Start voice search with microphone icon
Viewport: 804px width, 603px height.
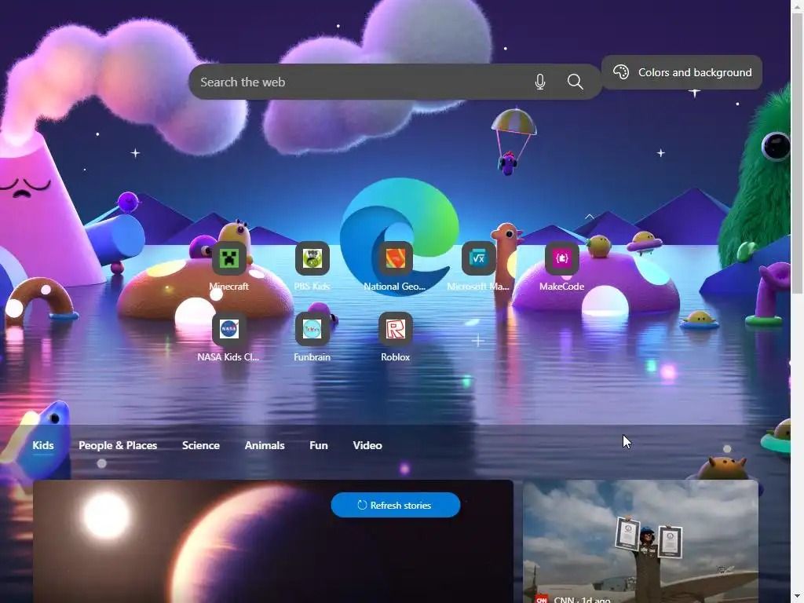click(540, 82)
